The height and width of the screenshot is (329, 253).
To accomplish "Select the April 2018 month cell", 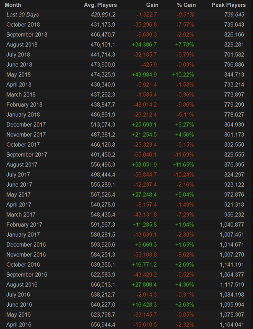I will point(19,84).
